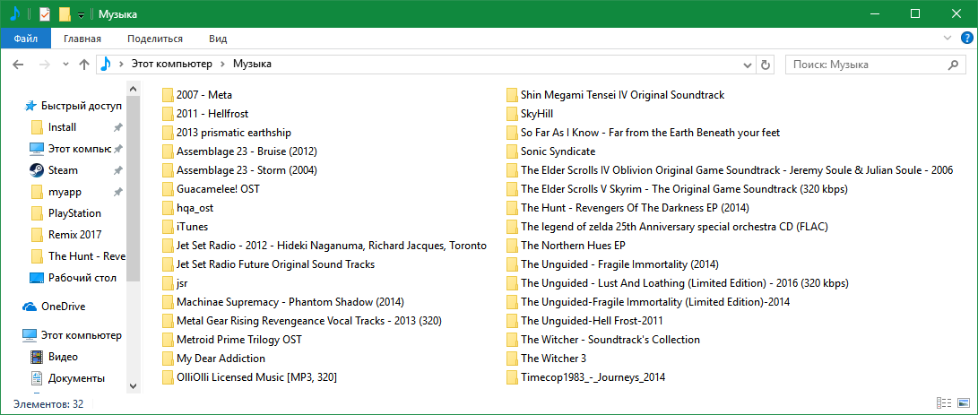Open the recent locations dropdown

point(66,65)
